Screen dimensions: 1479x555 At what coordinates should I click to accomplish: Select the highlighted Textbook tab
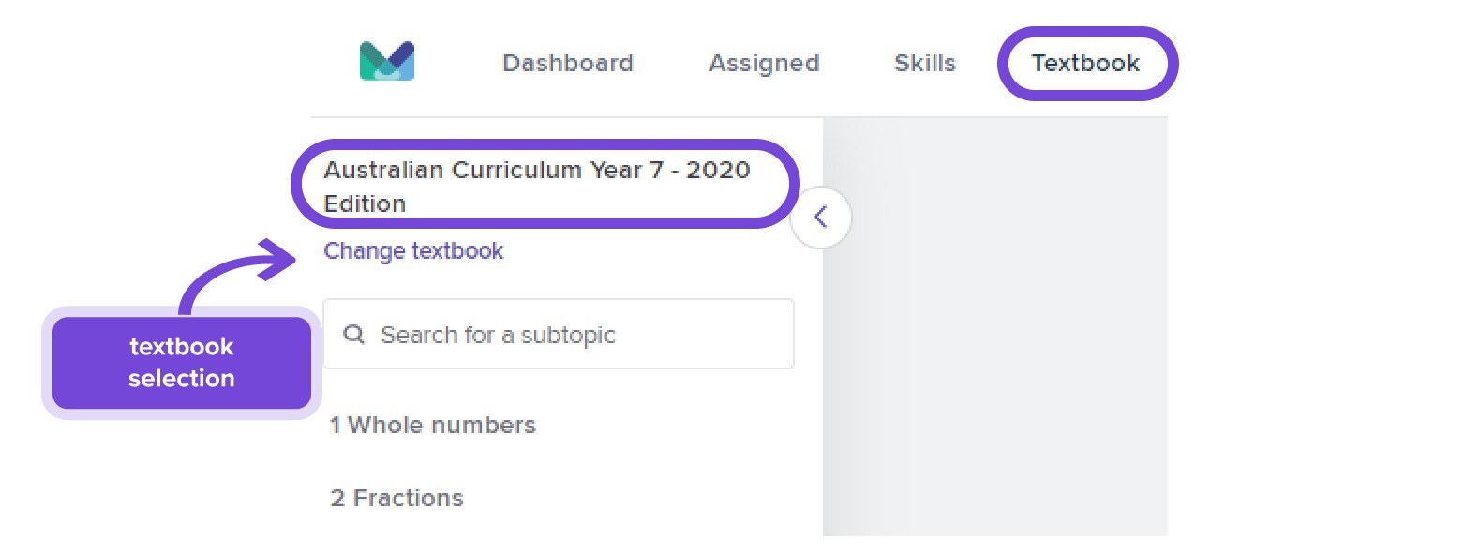click(x=1085, y=63)
